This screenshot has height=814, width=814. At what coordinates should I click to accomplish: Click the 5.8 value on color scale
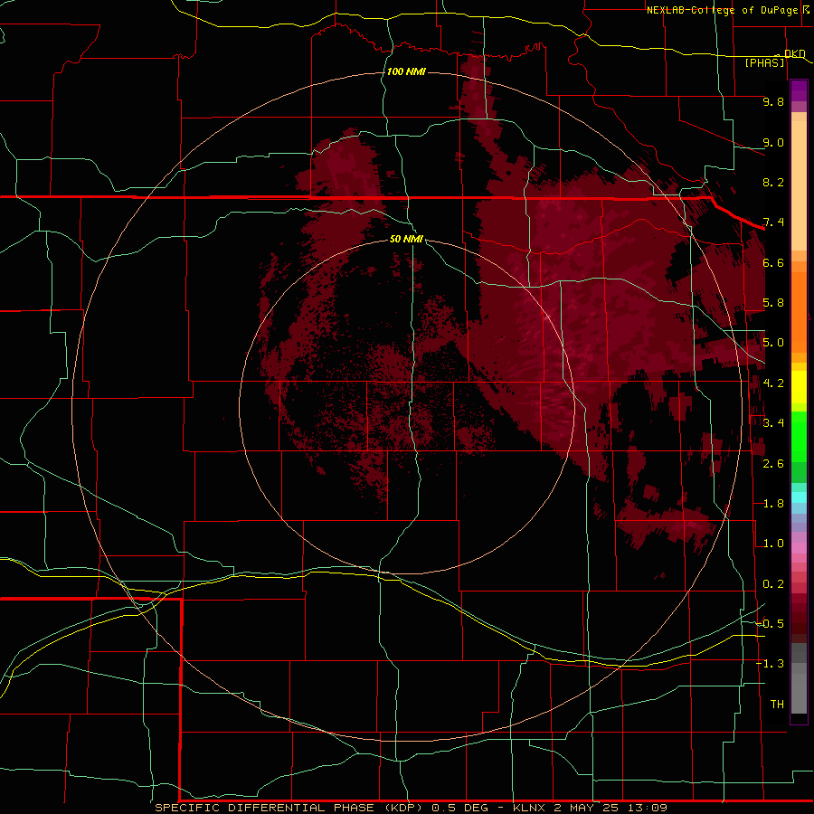pos(773,303)
